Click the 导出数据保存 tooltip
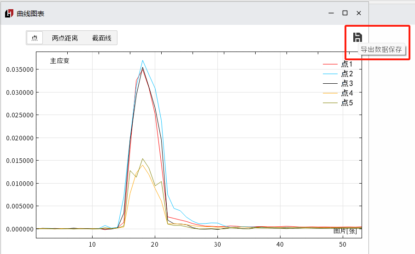The height and width of the screenshot is (254, 415). [x=381, y=50]
